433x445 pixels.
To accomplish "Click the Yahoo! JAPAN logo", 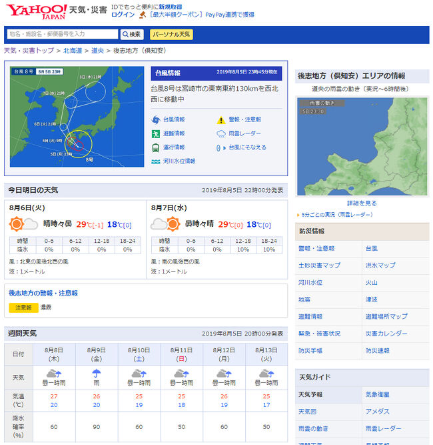I will [36, 11].
